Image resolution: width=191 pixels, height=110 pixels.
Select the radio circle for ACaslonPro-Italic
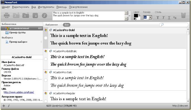coord(46,80)
